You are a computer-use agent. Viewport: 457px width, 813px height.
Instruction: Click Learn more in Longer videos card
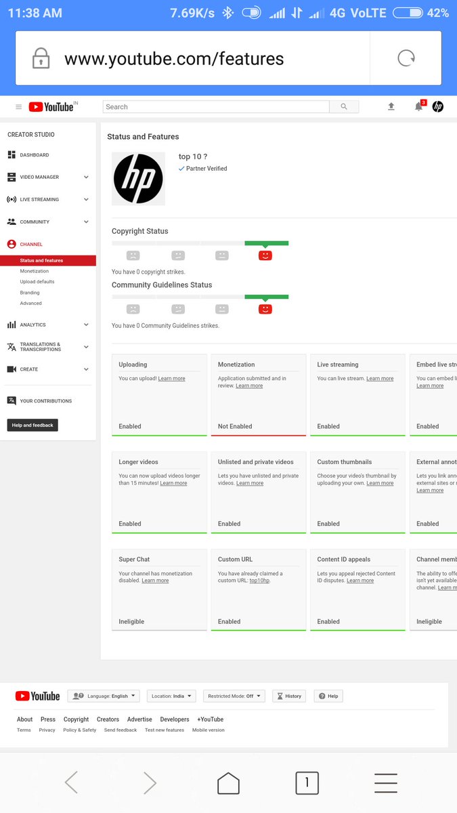tap(173, 483)
